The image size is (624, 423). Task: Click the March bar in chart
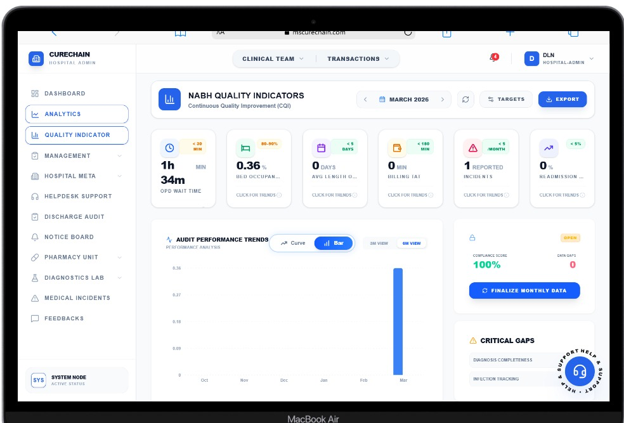398,322
